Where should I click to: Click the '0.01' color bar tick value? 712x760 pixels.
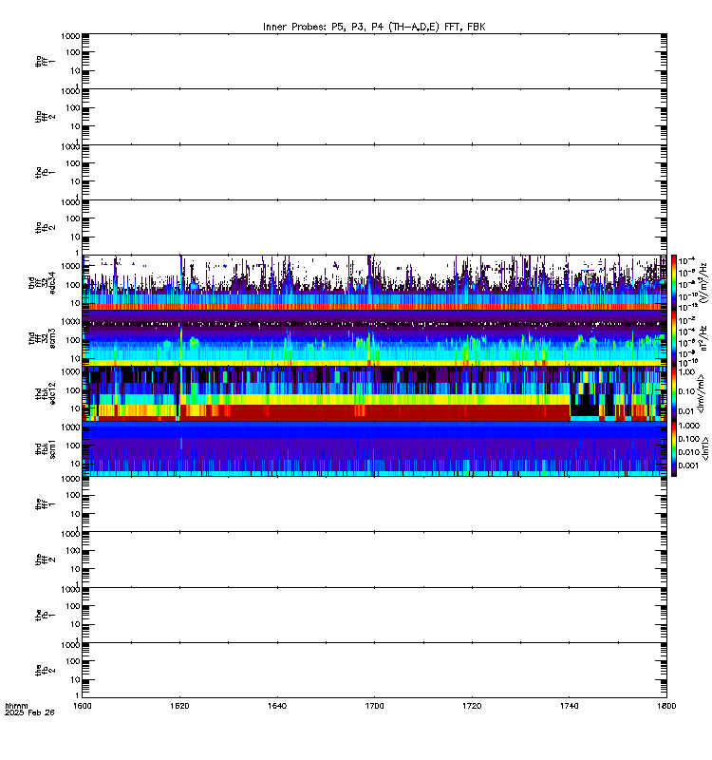coord(686,411)
